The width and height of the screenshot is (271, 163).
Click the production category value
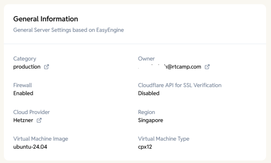point(27,67)
